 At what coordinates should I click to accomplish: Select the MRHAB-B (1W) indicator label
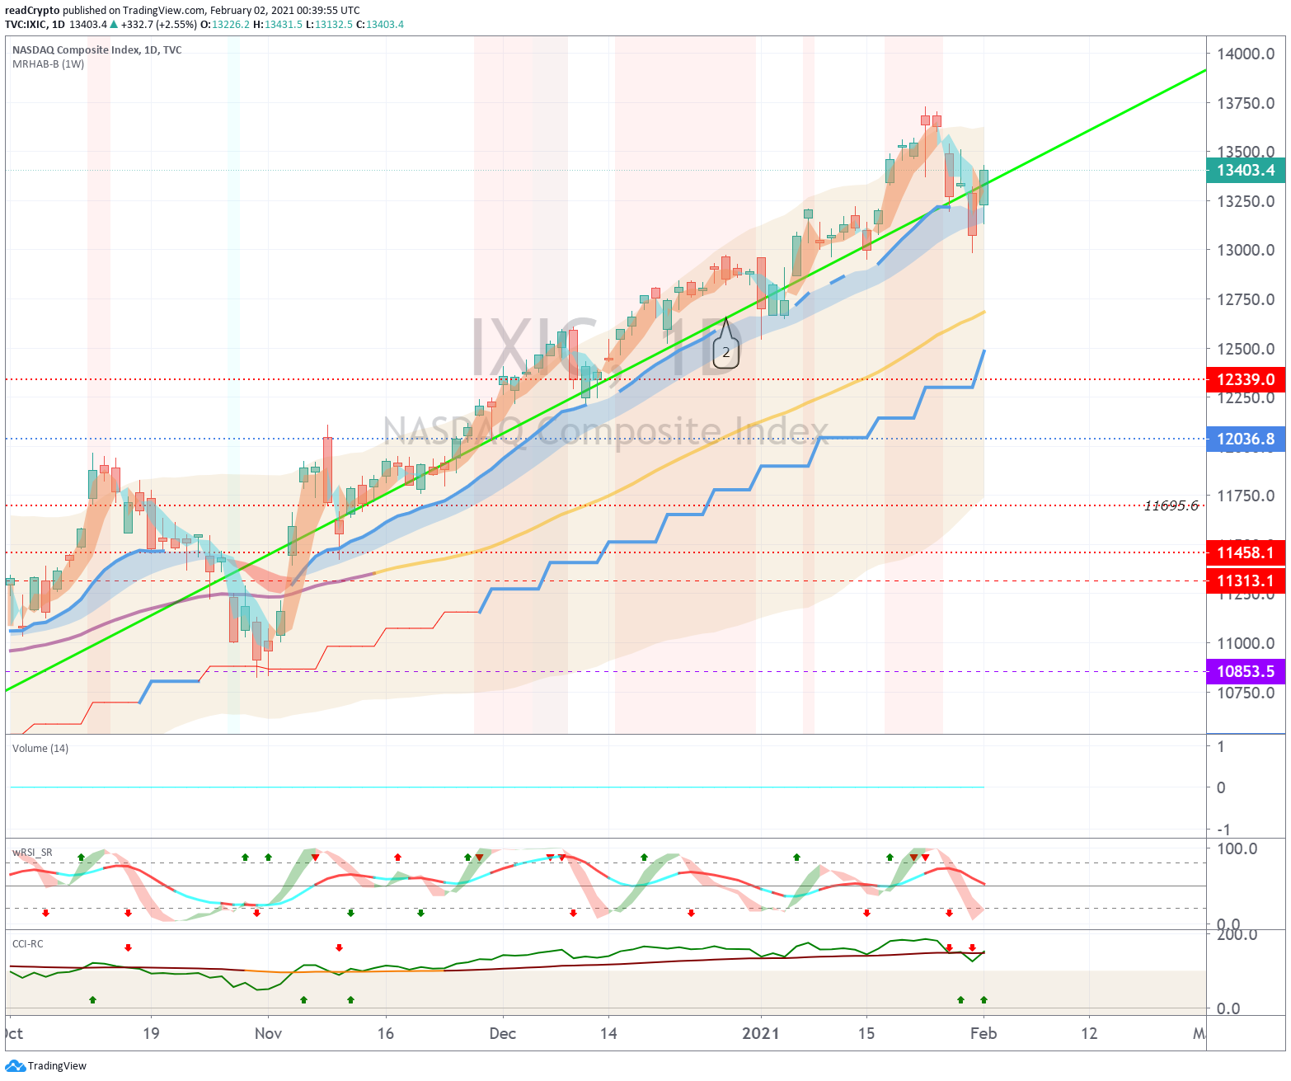click(48, 64)
